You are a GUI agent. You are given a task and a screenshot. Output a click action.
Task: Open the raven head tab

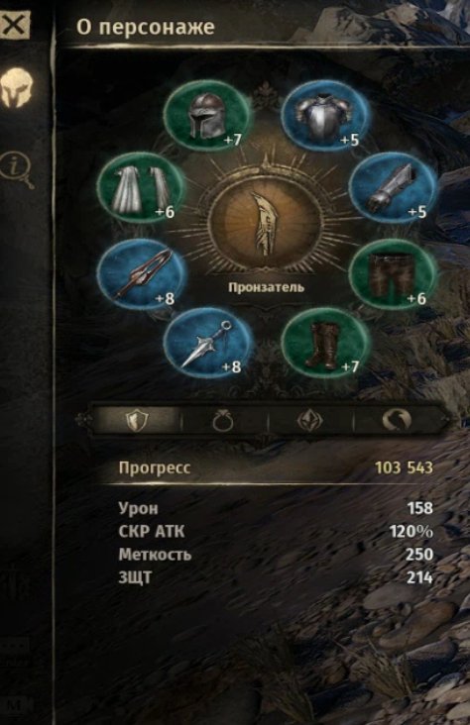[397, 421]
